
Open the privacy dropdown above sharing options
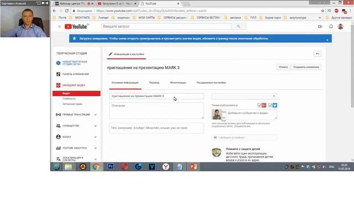click(244, 96)
